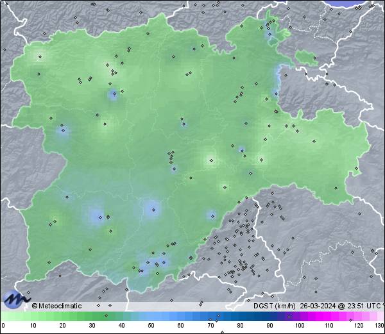The image size is (385, 334).
Task: Click the scale value 0
Action: [x=3, y=326]
